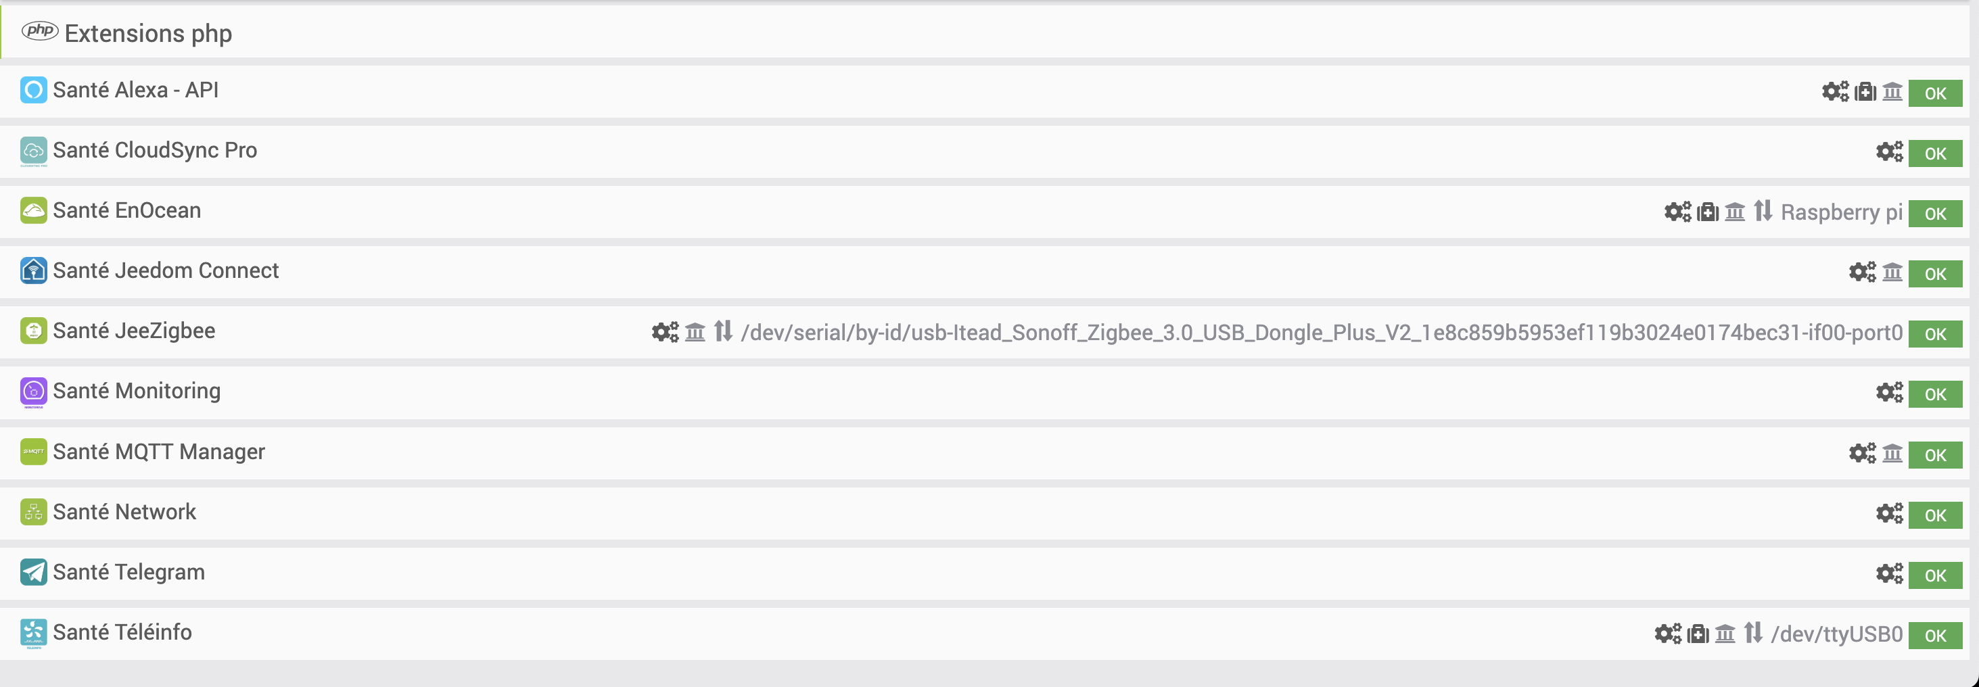
Task: Click the configuration gears icon for Santé Alexa - API
Action: (x=1836, y=92)
